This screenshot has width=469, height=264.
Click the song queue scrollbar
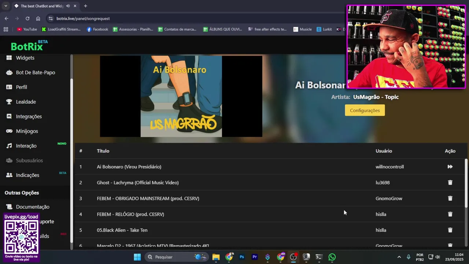coord(466,183)
